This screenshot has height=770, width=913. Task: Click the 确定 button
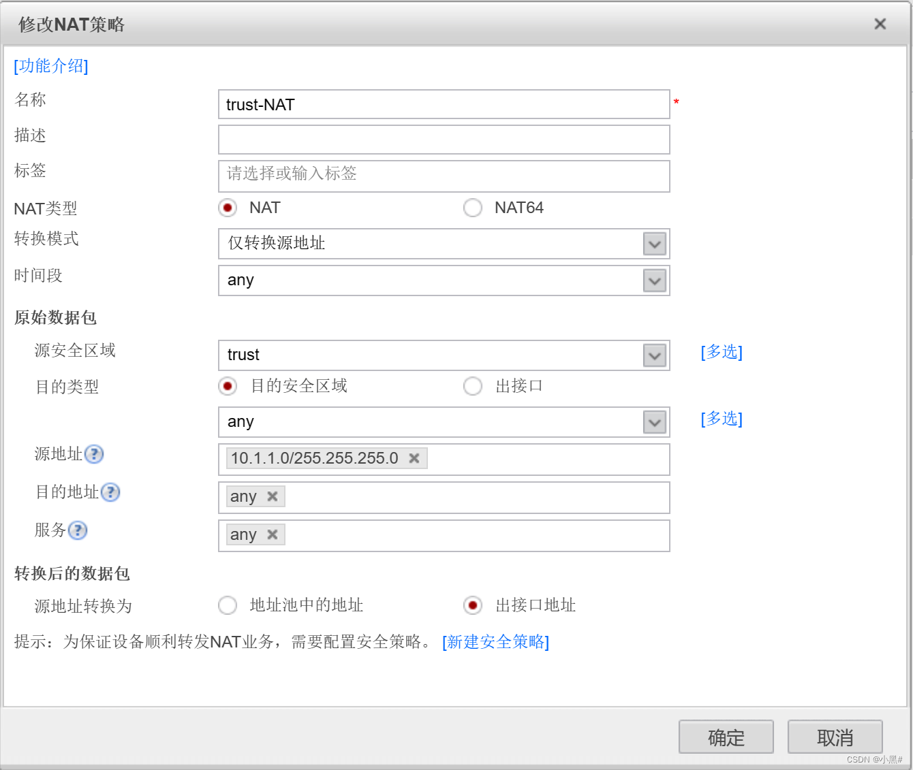pyautogui.click(x=726, y=737)
